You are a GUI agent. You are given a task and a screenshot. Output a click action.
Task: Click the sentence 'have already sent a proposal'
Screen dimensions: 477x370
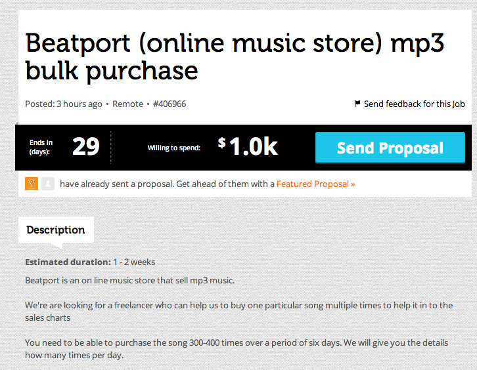(117, 184)
